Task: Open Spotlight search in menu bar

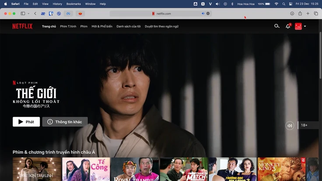Action: pyautogui.click(x=284, y=3)
